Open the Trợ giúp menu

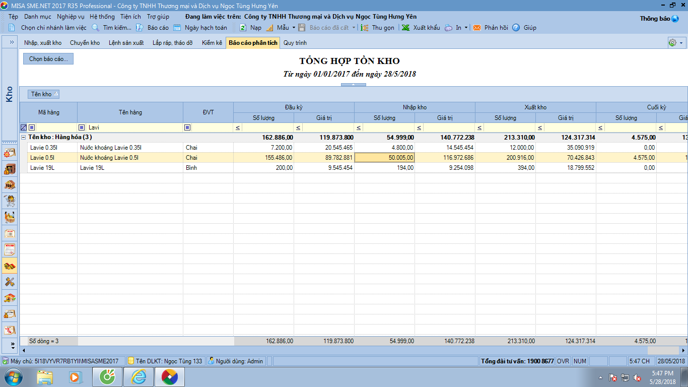[158, 17]
